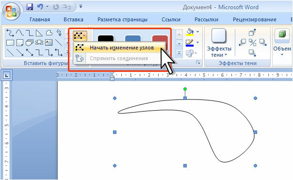Open the Разметка страницы tab

coord(122,19)
